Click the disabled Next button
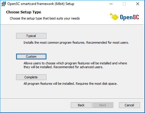This screenshot has width=145, height=113. 103,105
